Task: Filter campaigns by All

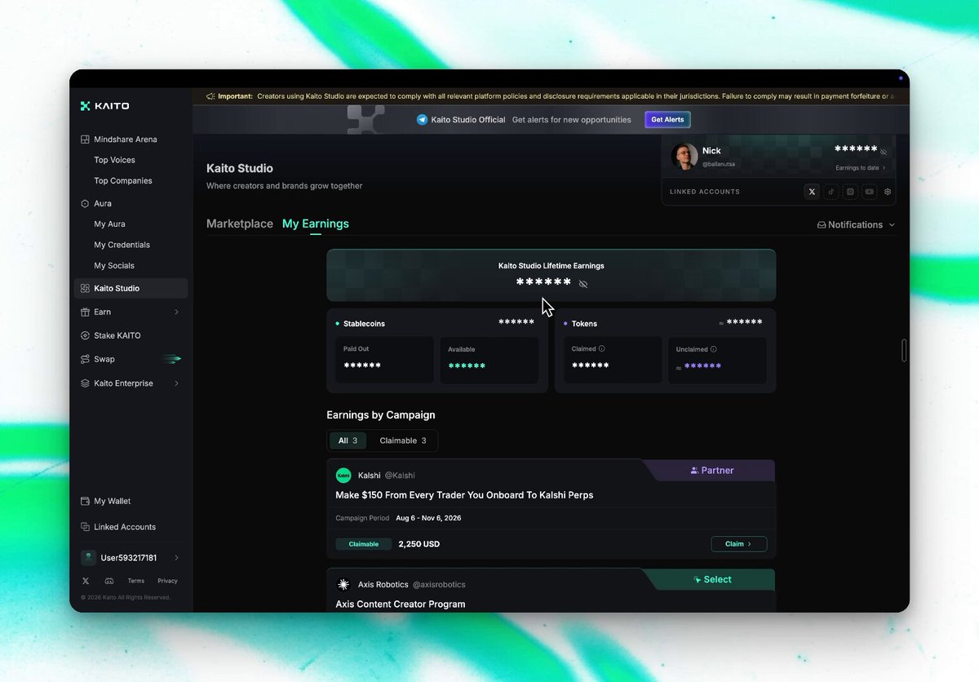Action: click(348, 441)
